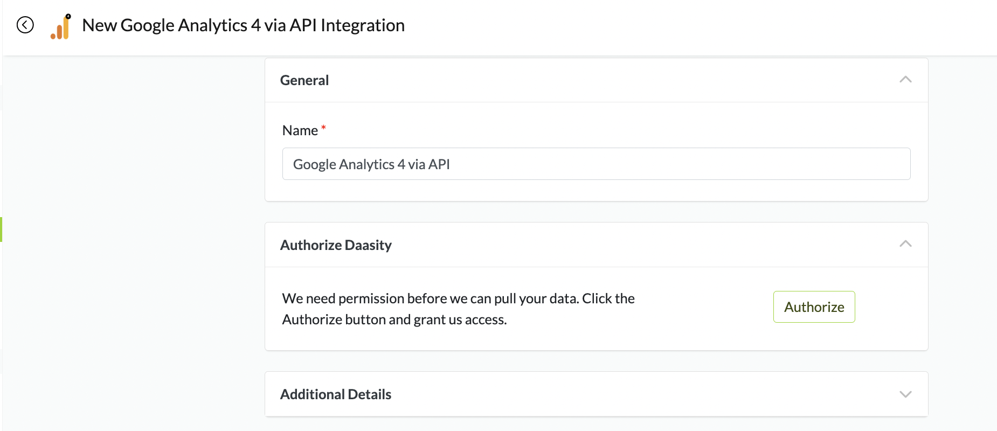Viewport: 997px width, 431px height.
Task: Click the "grant us access" text line
Action: pos(394,319)
